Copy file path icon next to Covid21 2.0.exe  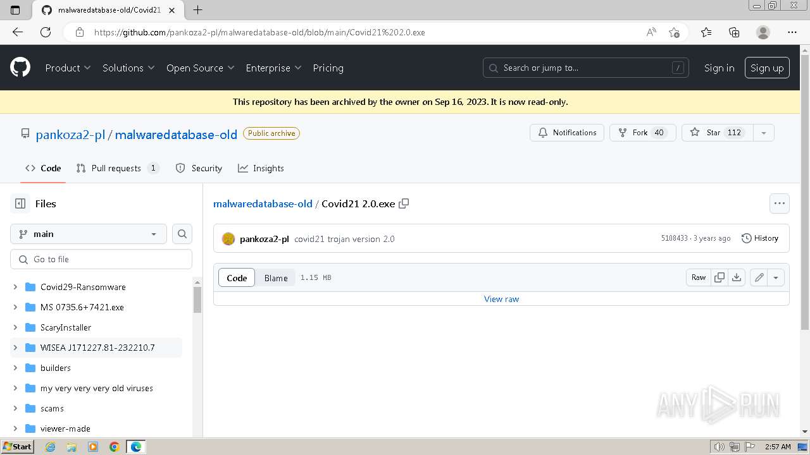(404, 203)
